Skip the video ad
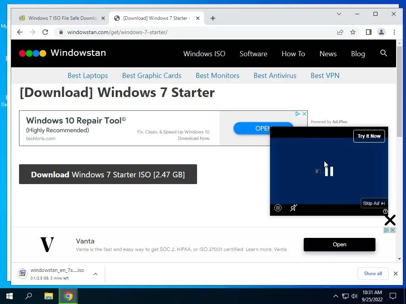This screenshot has height=304, width=406. click(374, 203)
